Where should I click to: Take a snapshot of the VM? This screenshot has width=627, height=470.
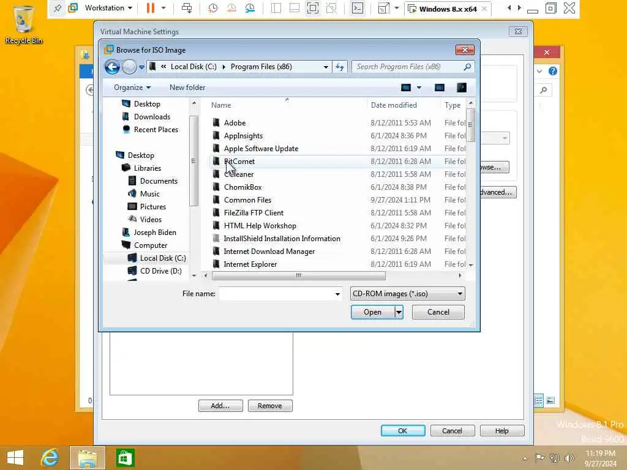coord(212,8)
